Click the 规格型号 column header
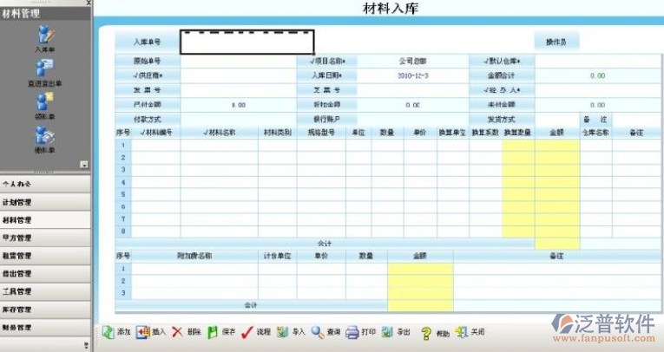664x352 pixels. (x=321, y=133)
